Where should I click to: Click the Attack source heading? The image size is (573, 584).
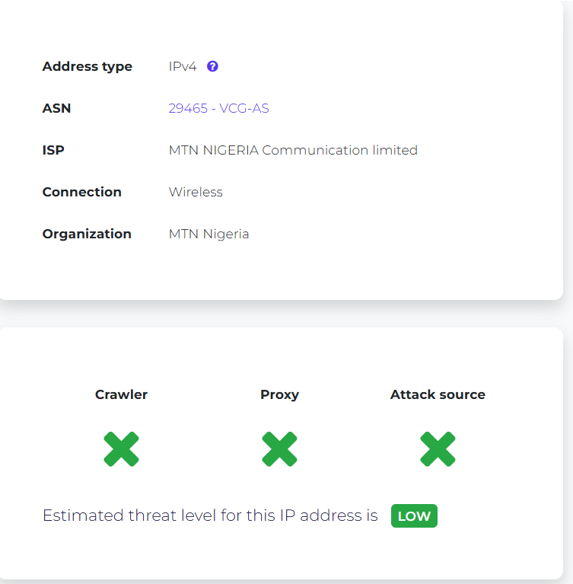[x=438, y=394]
